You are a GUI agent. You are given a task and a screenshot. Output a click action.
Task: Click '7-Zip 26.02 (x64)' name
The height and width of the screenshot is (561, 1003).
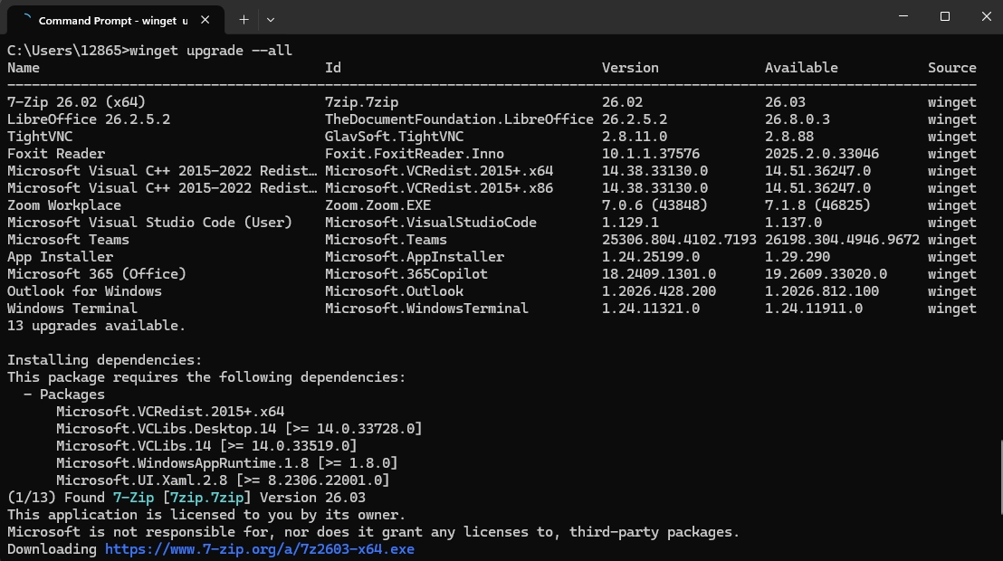pyautogui.click(x=76, y=102)
